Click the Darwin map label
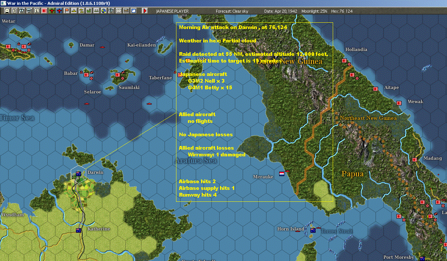This screenshot has height=261, width=447. 95,172
